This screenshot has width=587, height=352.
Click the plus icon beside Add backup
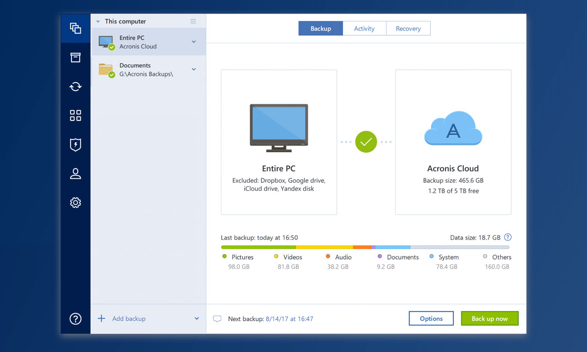point(102,319)
